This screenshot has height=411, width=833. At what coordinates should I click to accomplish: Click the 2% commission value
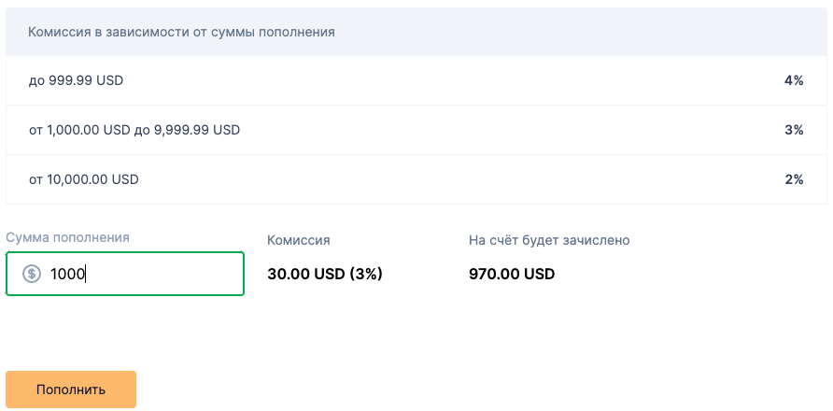click(794, 179)
